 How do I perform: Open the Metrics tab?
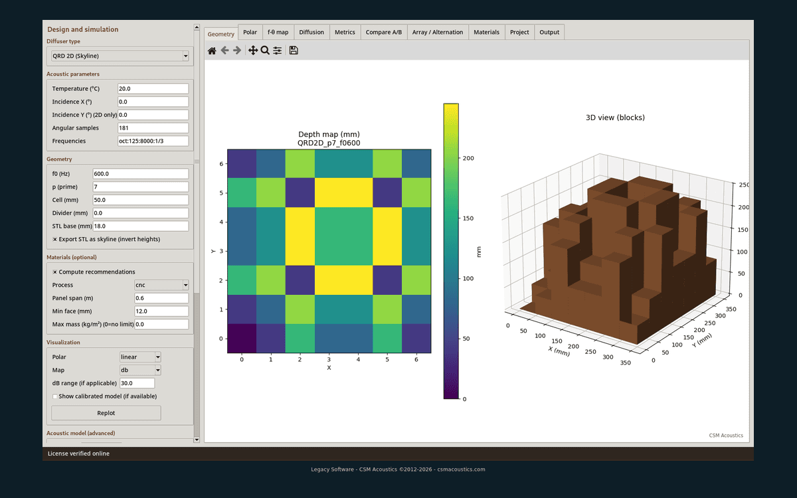coord(345,32)
